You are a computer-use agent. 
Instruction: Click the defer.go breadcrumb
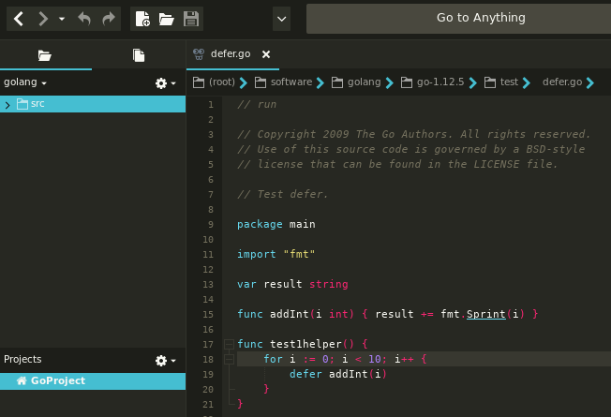pos(562,82)
